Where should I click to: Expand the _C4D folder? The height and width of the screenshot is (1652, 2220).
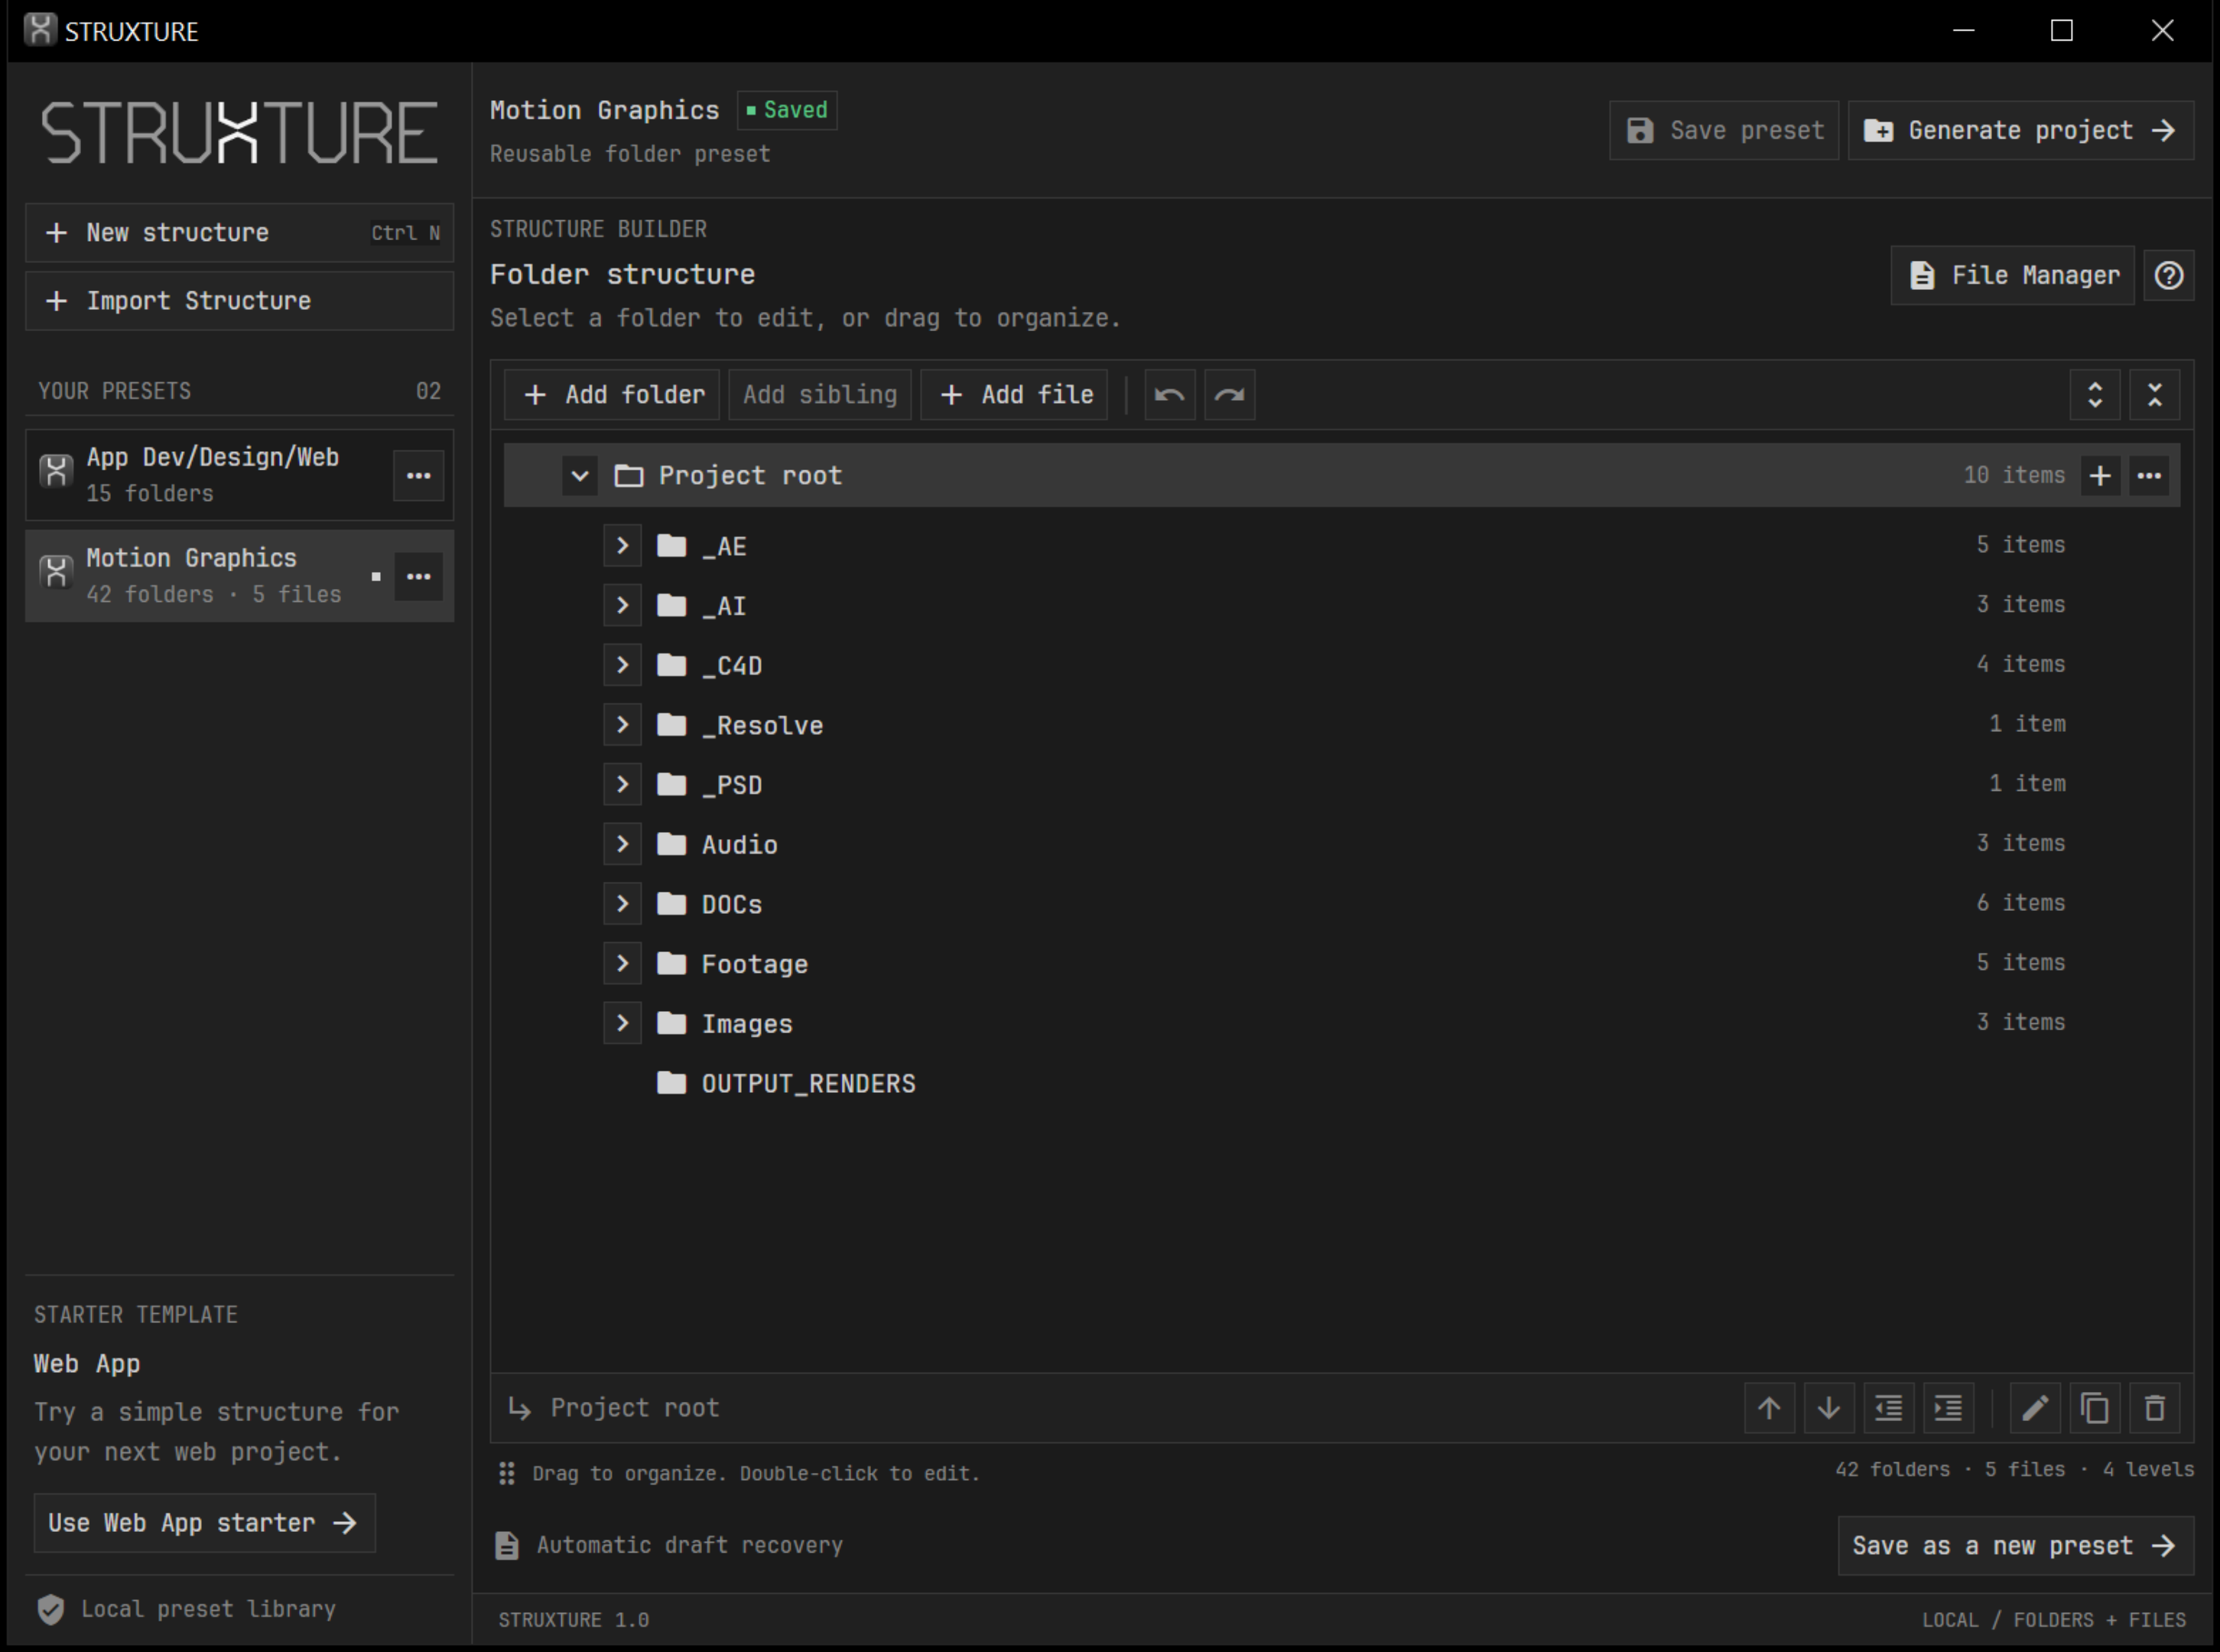tap(622, 666)
